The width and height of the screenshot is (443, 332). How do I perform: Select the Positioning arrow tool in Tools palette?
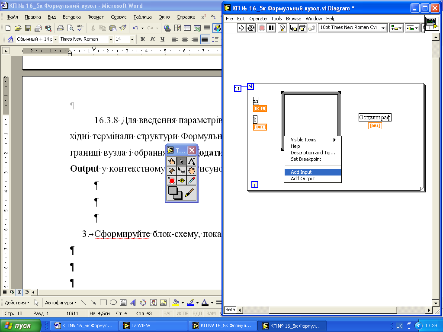182,161
